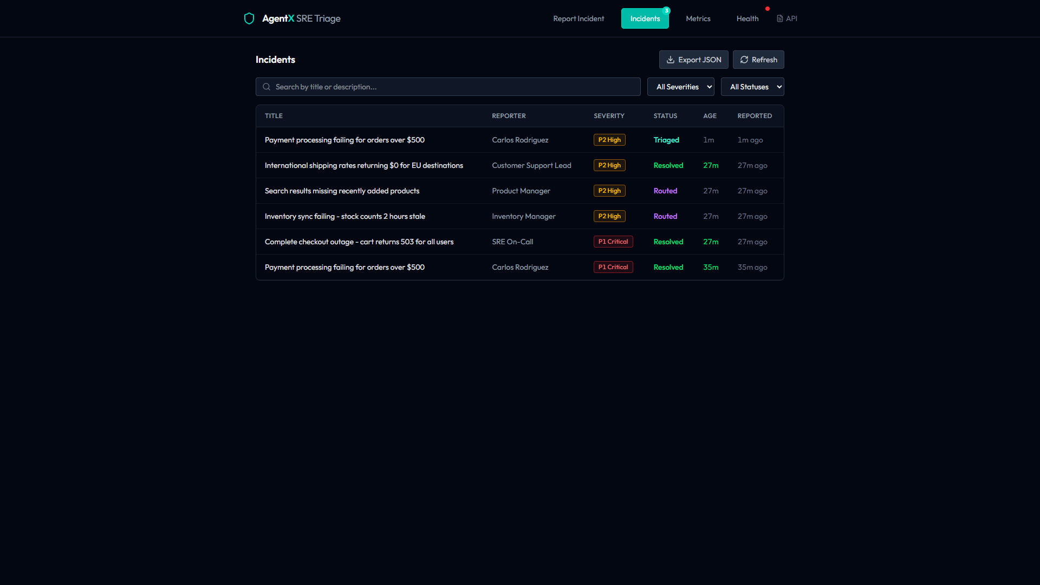This screenshot has width=1040, height=585.
Task: Open the Health page
Action: [x=747, y=18]
